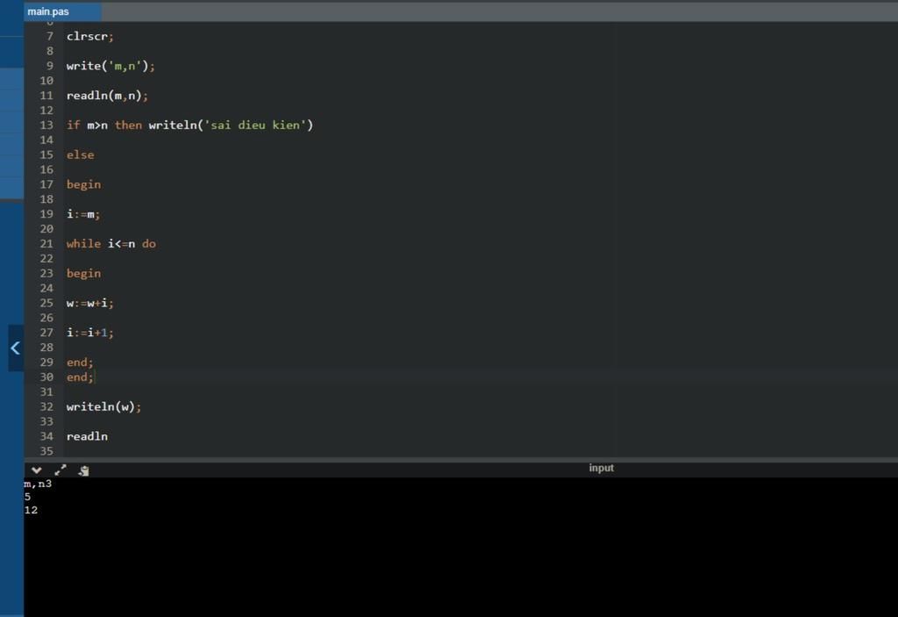Click the else keyword on line 15
This screenshot has width=898, height=617.
80,154
